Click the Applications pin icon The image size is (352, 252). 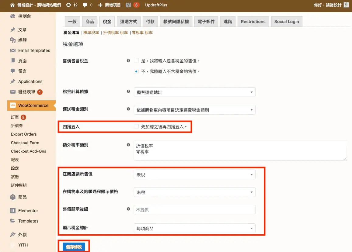click(13, 81)
